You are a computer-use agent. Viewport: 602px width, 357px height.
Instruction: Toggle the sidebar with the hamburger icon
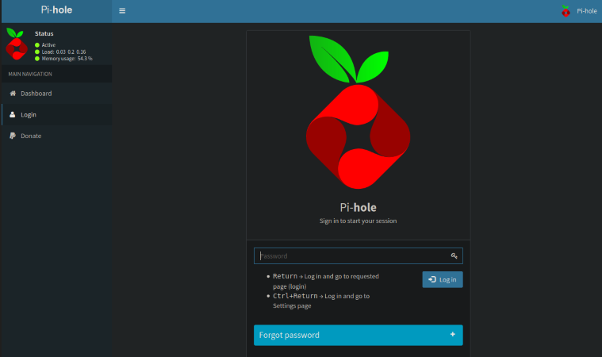[x=121, y=11]
